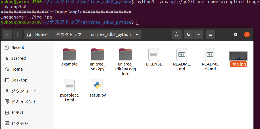Click the setup.py file name label

[98, 95]
